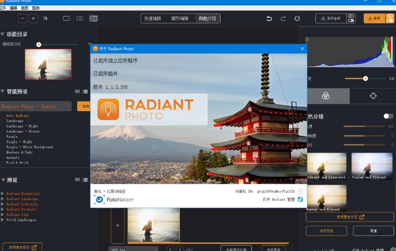Viewport: 396px width, 251px height.
Task: Select the split-screen compare view
Action: 94,18
